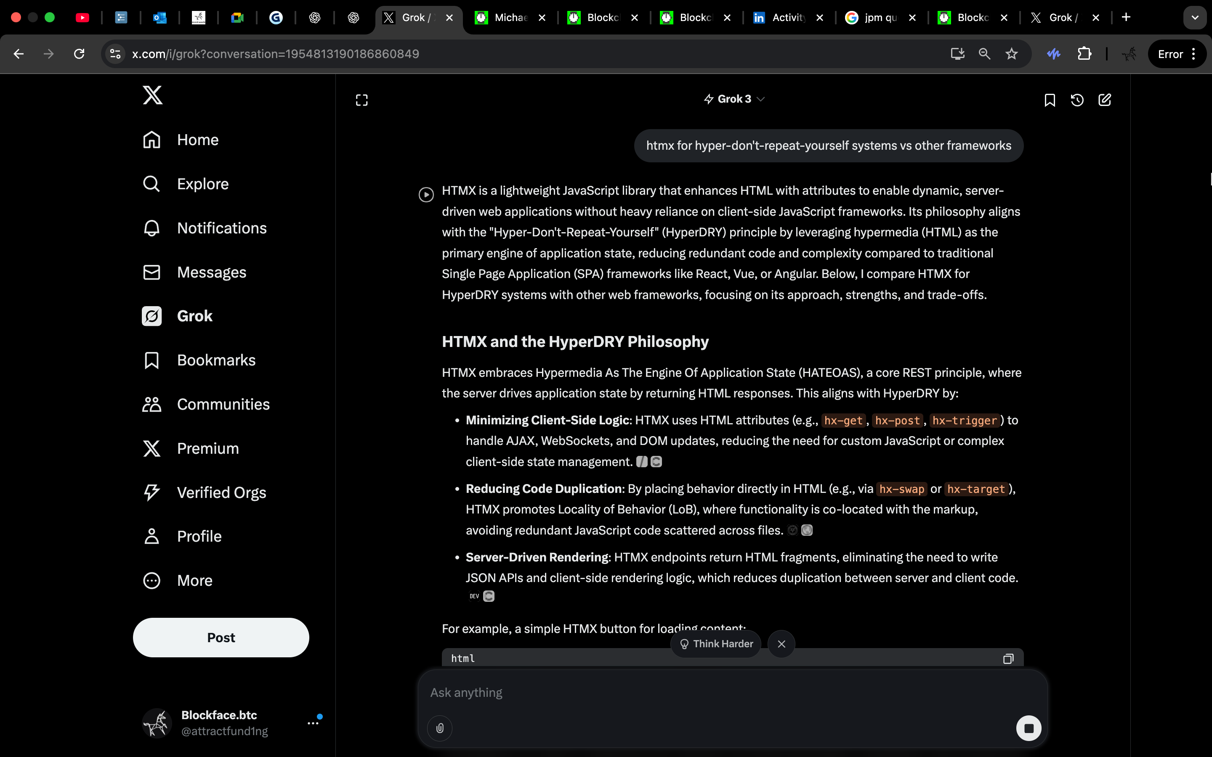1212x757 pixels.
Task: Click the Ask anything input field
Action: click(x=701, y=693)
